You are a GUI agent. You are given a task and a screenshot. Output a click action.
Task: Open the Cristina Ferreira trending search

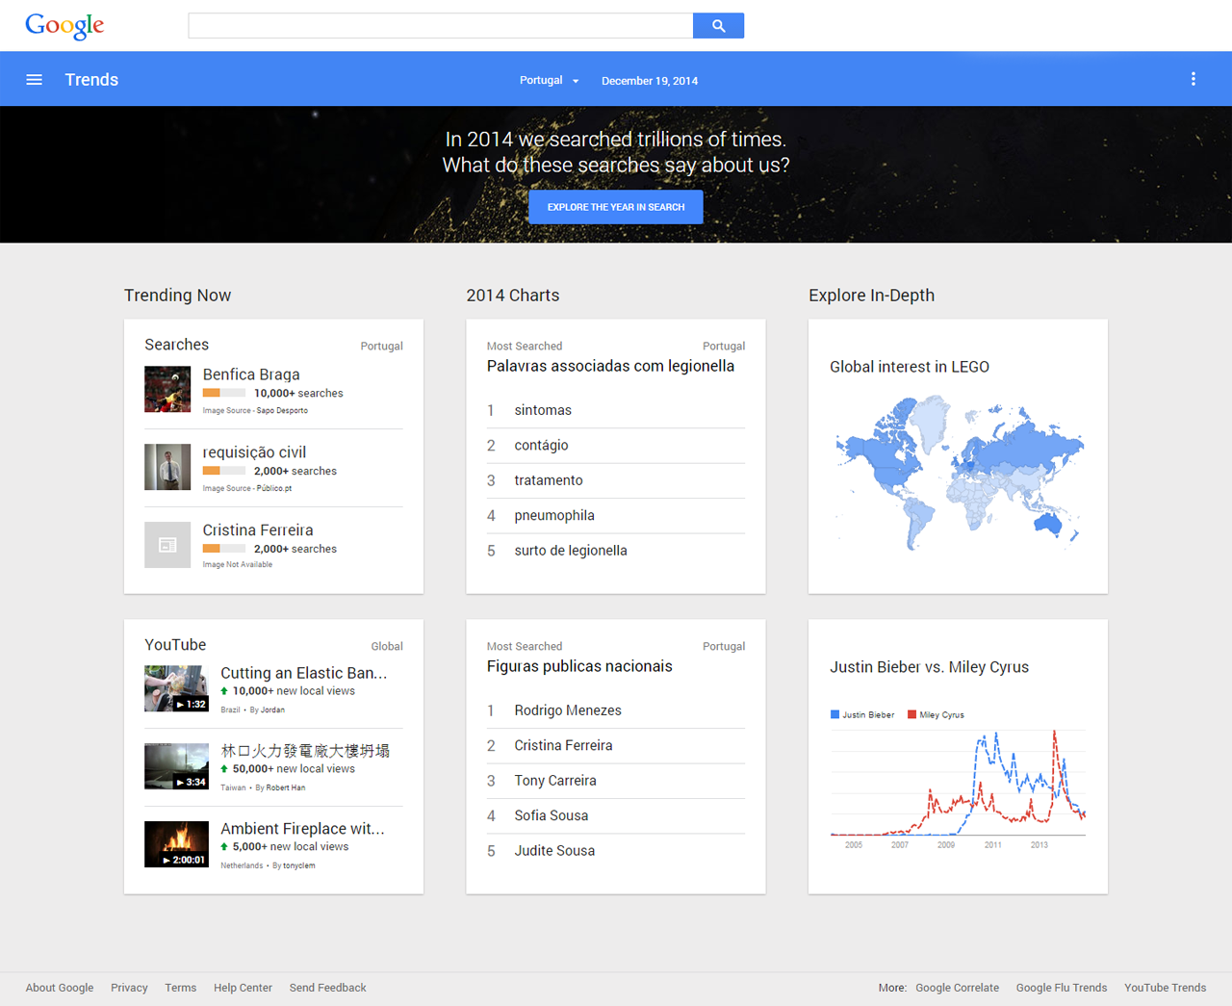point(258,530)
